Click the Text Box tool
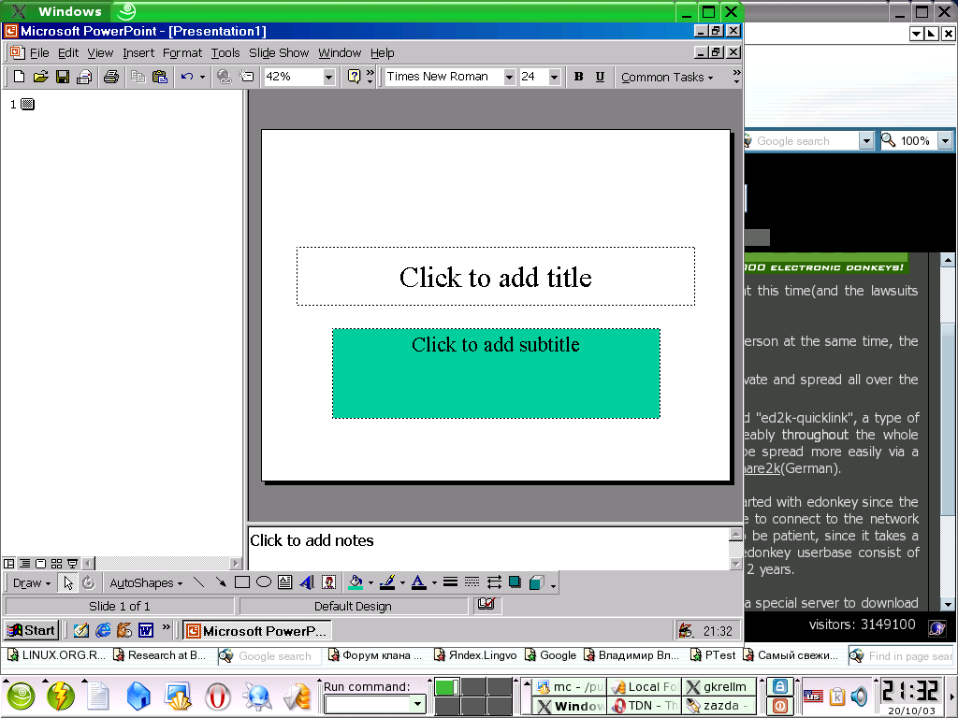The width and height of the screenshot is (958, 718). (285, 582)
